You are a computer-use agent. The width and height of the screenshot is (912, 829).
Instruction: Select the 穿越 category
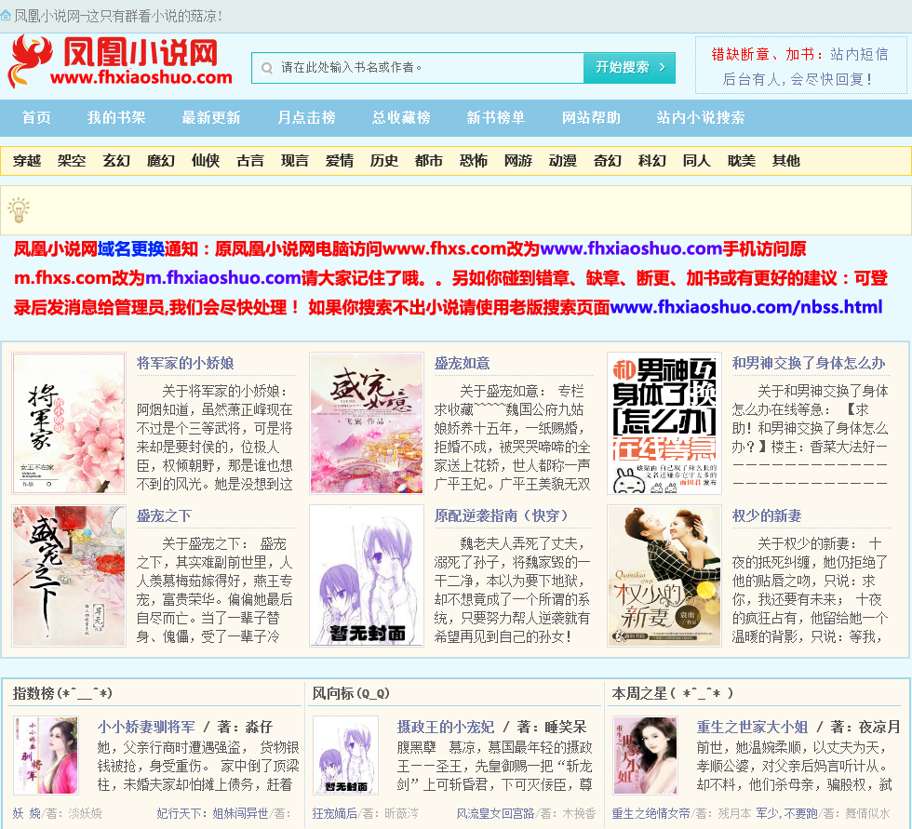point(27,160)
